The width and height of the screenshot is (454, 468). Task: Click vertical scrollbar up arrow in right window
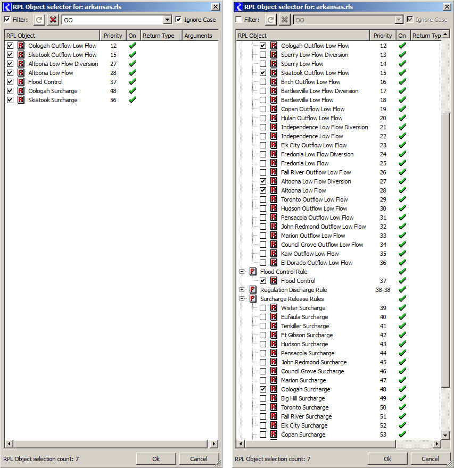coord(445,35)
